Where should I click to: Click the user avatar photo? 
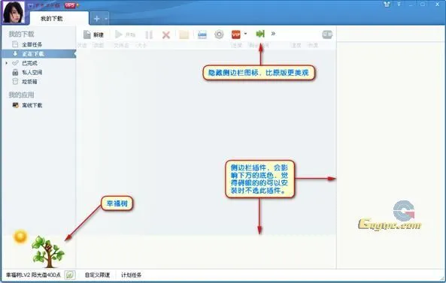tap(14, 12)
